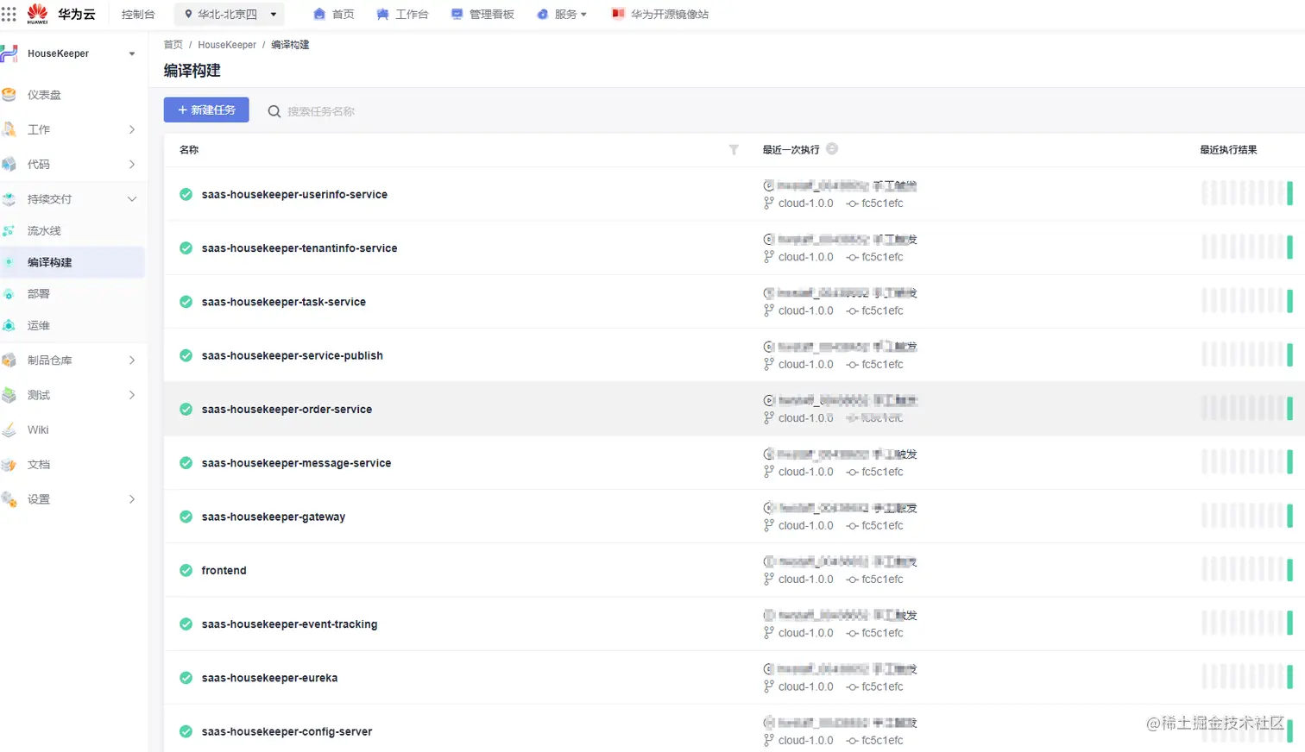Open the 华北-北京四 region dropdown
The width and height of the screenshot is (1305, 752).
coord(230,15)
